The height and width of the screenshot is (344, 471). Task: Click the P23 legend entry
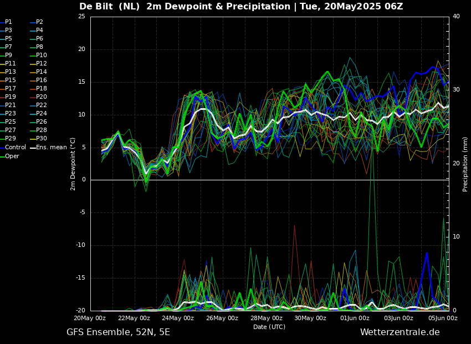coord(8,113)
